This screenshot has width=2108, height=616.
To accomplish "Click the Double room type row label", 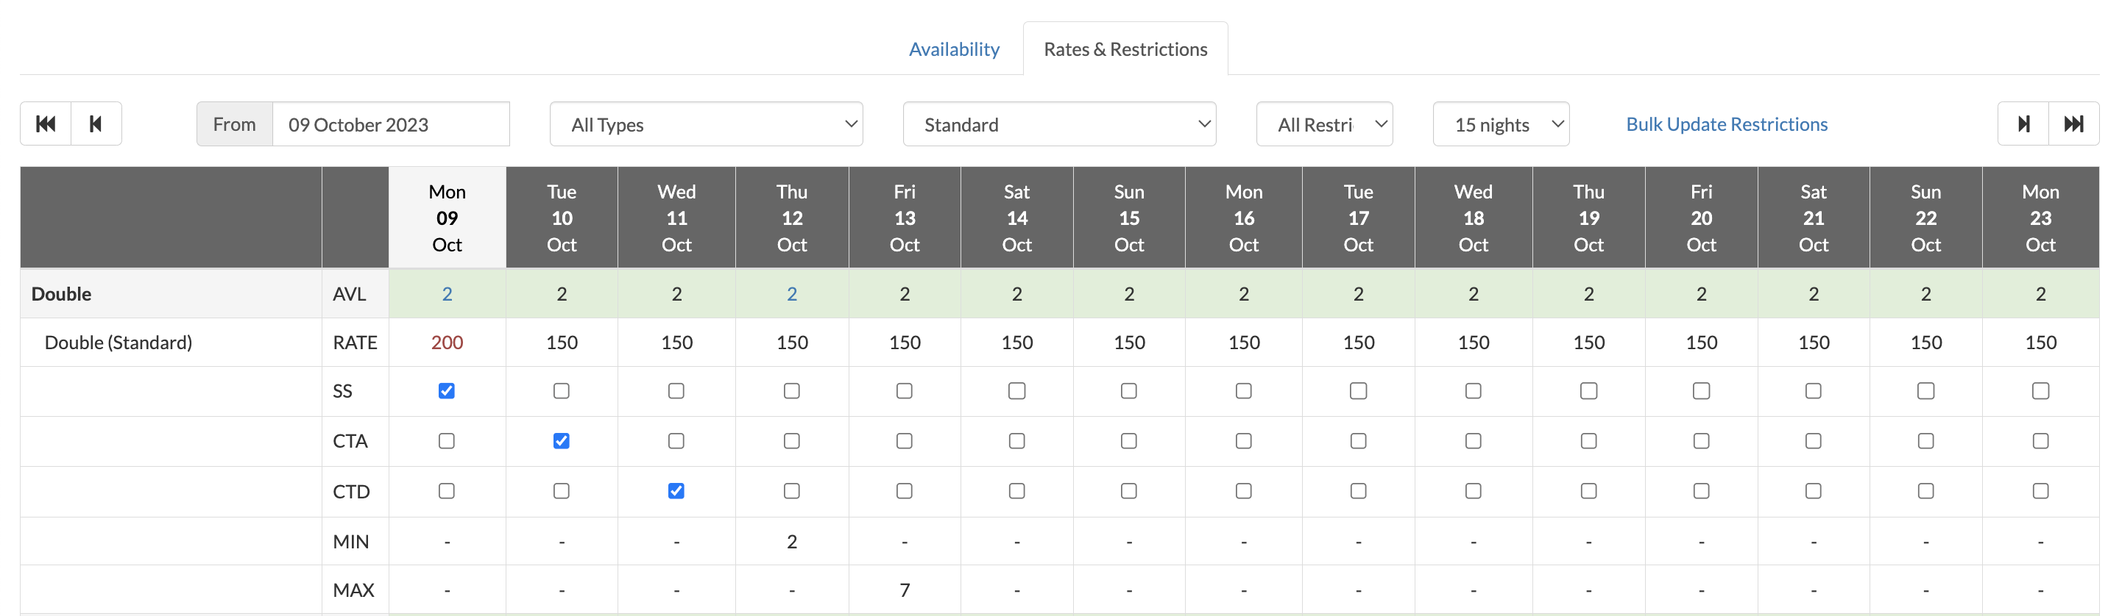I will coord(61,294).
